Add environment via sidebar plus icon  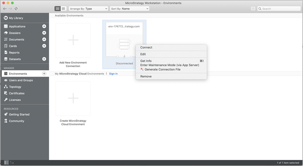[x=44, y=74]
